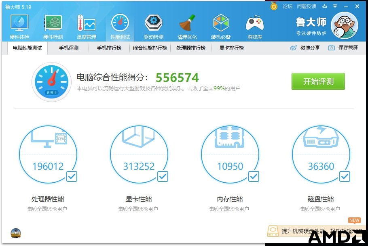Toggle the 显卡性能 checkbox
Image resolution: width=368 pixels, height=246 pixels.
click(x=163, y=177)
